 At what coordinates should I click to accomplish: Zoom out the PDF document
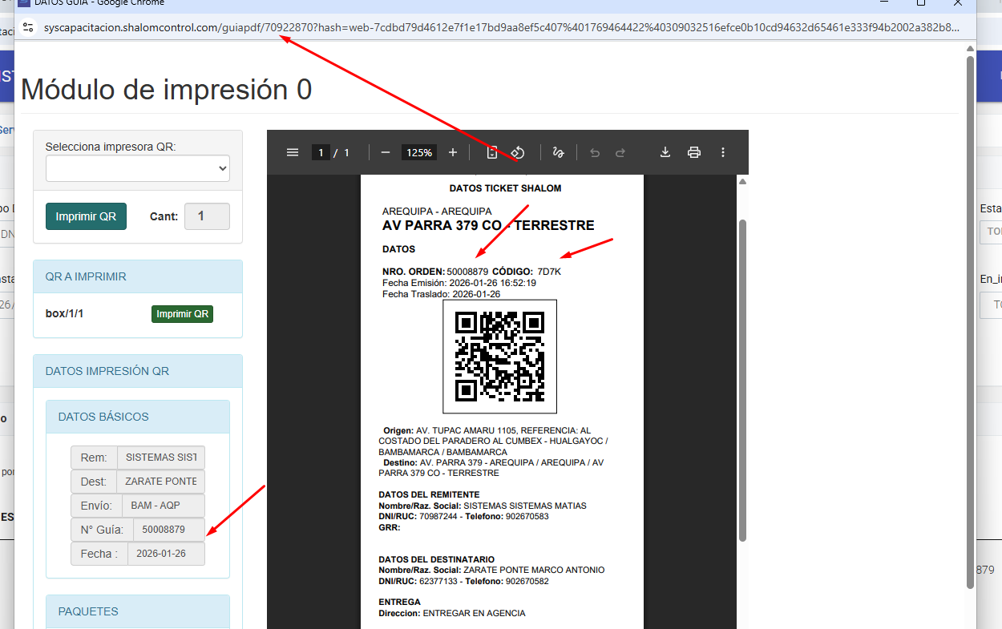pyautogui.click(x=385, y=152)
